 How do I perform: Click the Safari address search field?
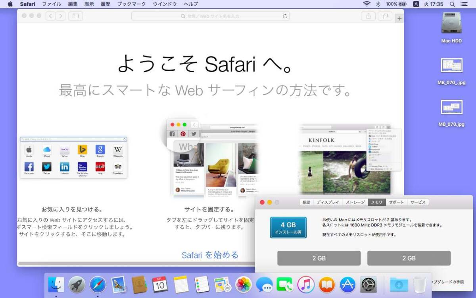210,16
